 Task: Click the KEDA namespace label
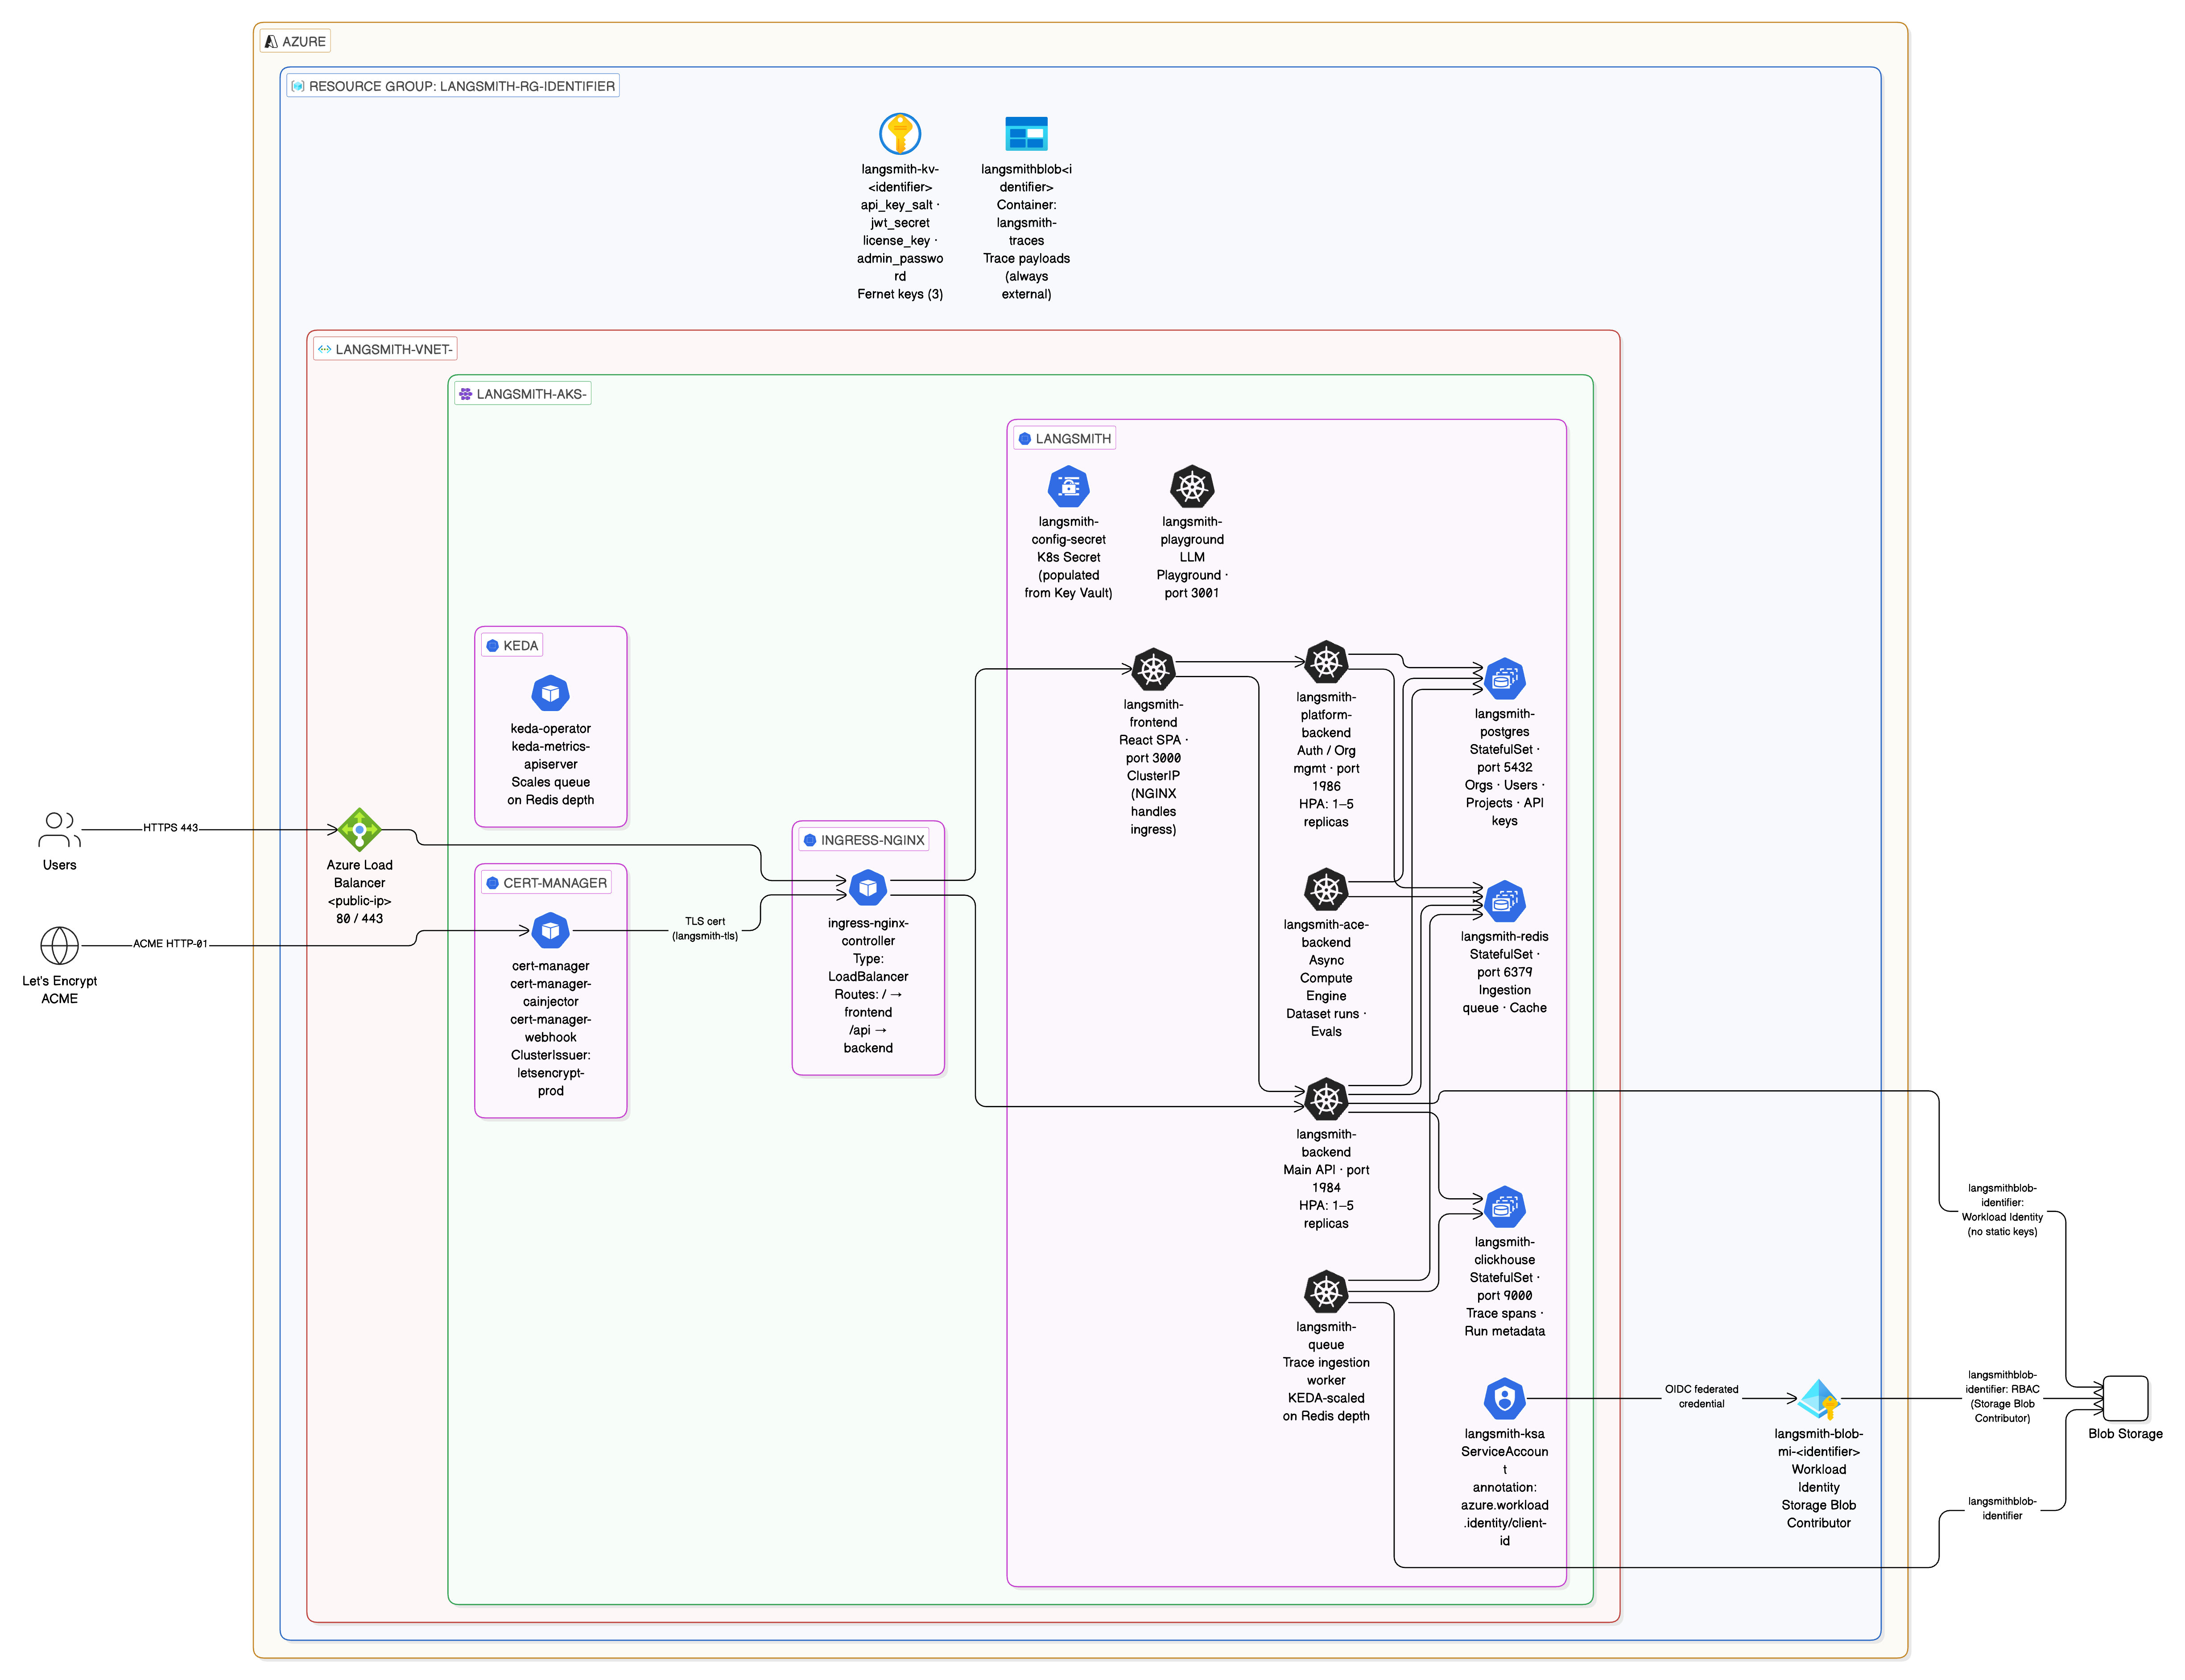pos(512,645)
